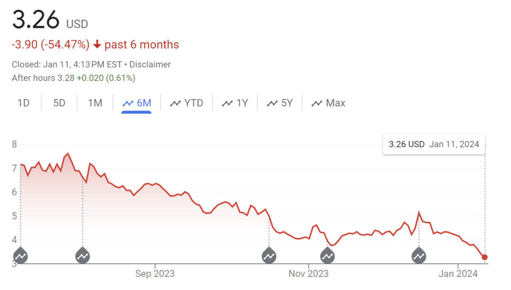Viewport: 511px width, 290px height.
Task: Click the event marker droplet below Nov 2023
Action: pos(327,255)
